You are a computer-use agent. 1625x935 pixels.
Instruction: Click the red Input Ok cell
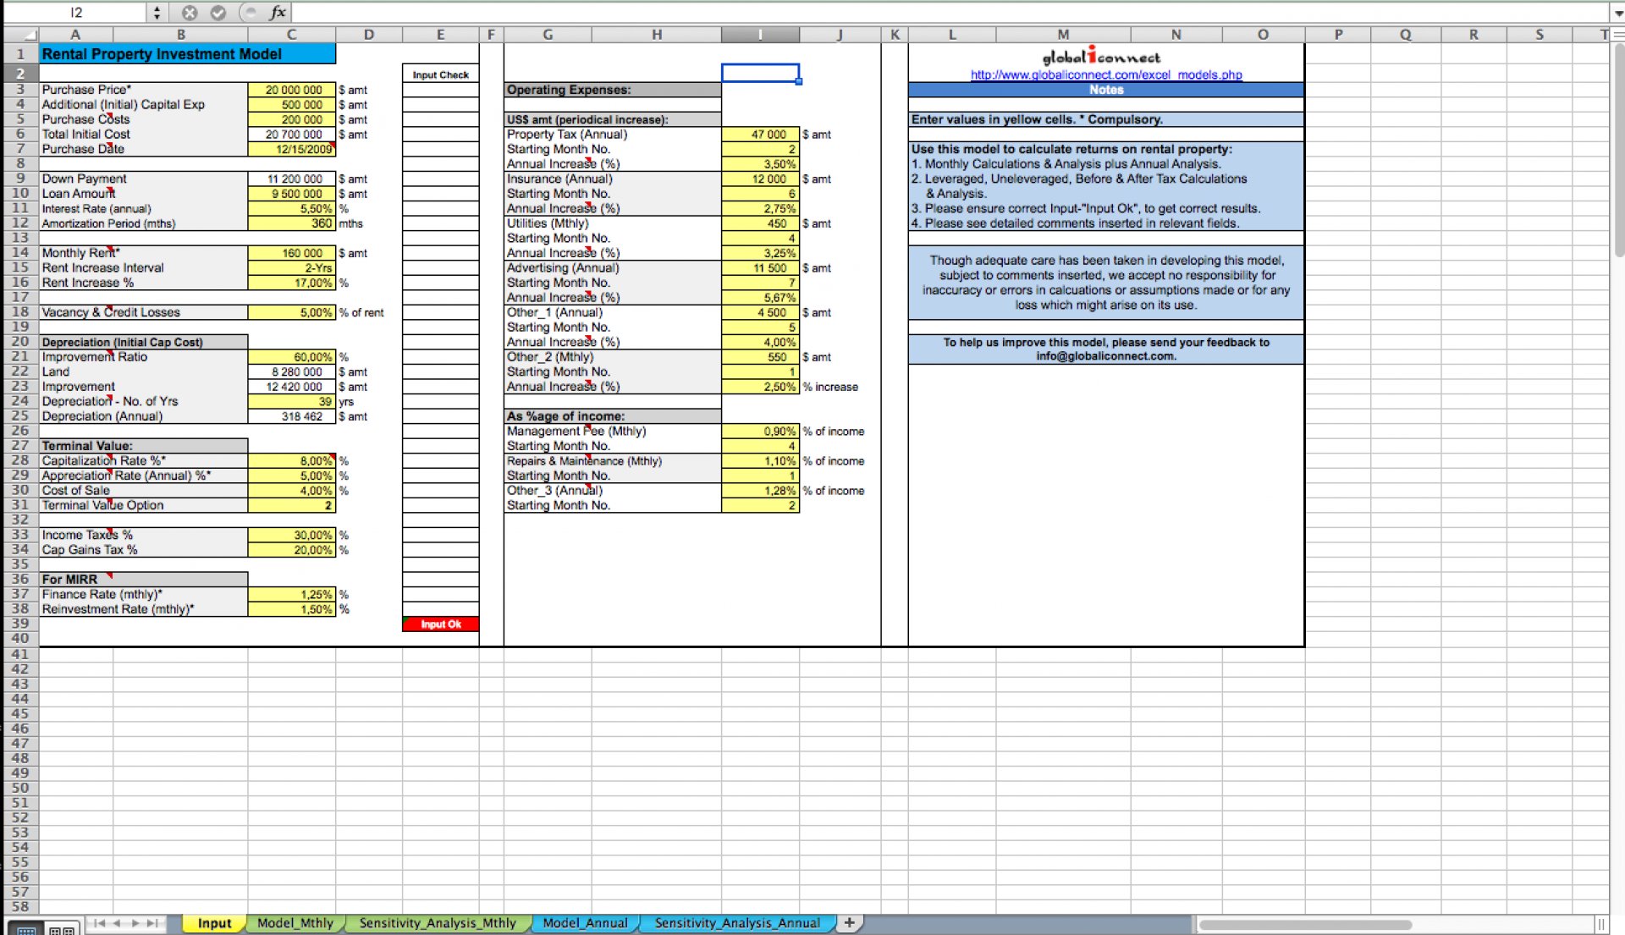coord(441,624)
